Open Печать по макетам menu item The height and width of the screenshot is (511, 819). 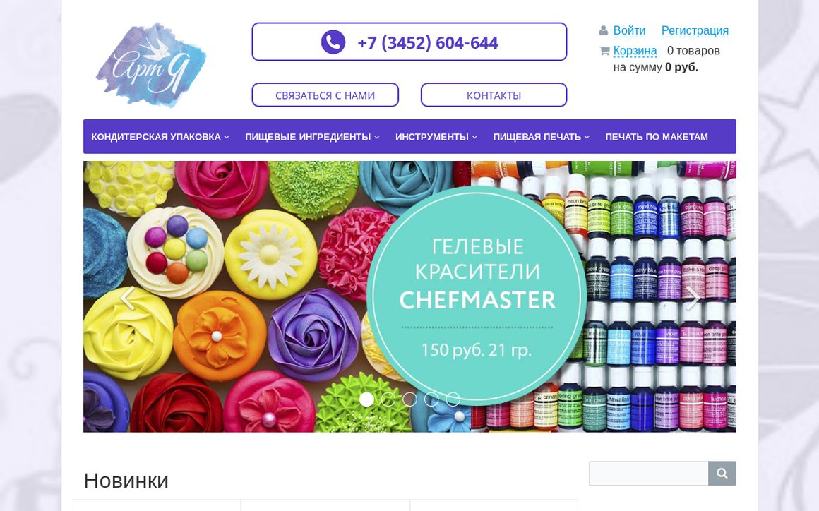click(657, 137)
